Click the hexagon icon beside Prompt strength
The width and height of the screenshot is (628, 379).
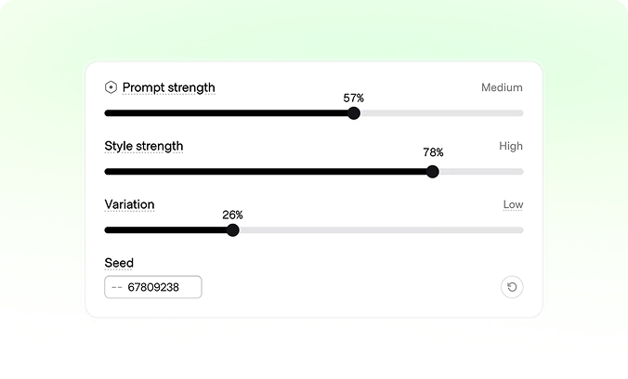[111, 87]
